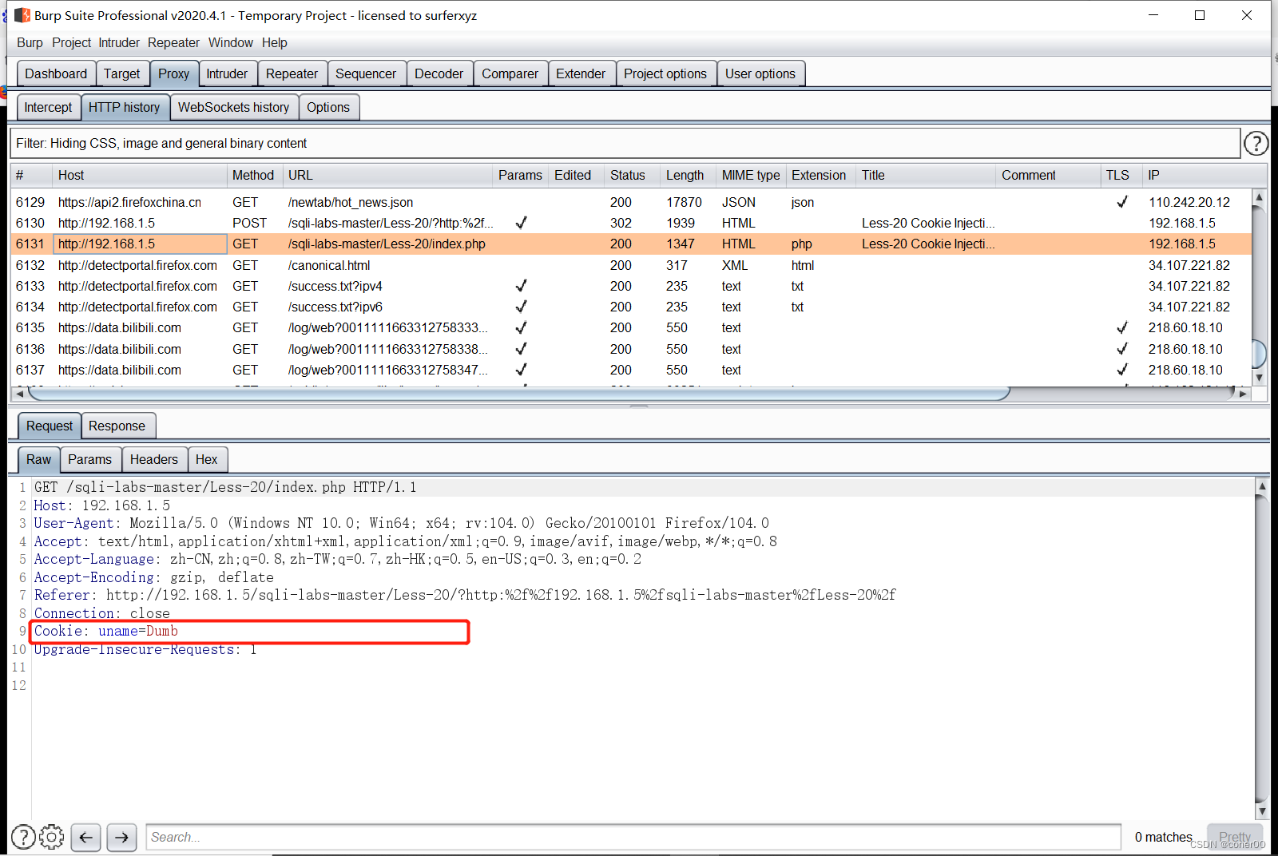1278x856 pixels.
Task: Sort history by Method column header
Action: tap(255, 175)
